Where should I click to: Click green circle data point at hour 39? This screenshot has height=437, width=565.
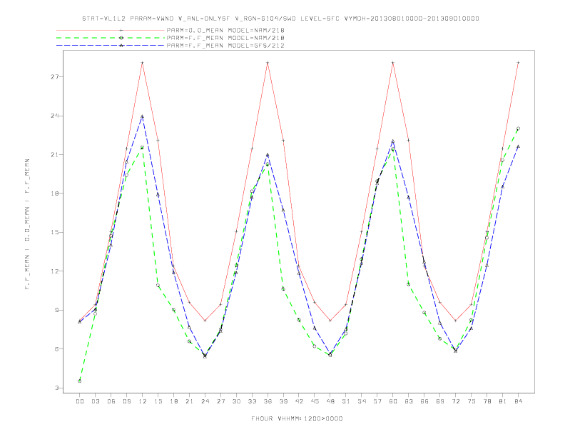(x=283, y=288)
